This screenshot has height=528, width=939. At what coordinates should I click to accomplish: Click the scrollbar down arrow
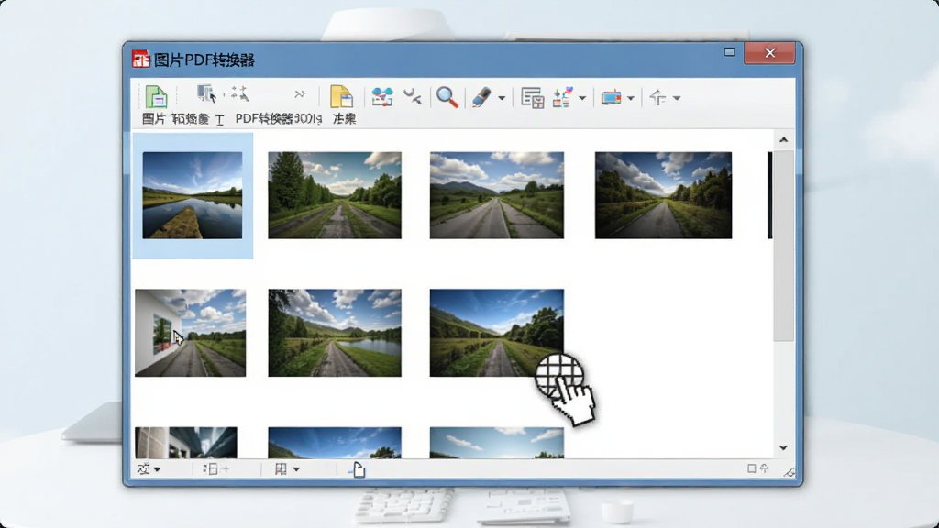pos(783,447)
